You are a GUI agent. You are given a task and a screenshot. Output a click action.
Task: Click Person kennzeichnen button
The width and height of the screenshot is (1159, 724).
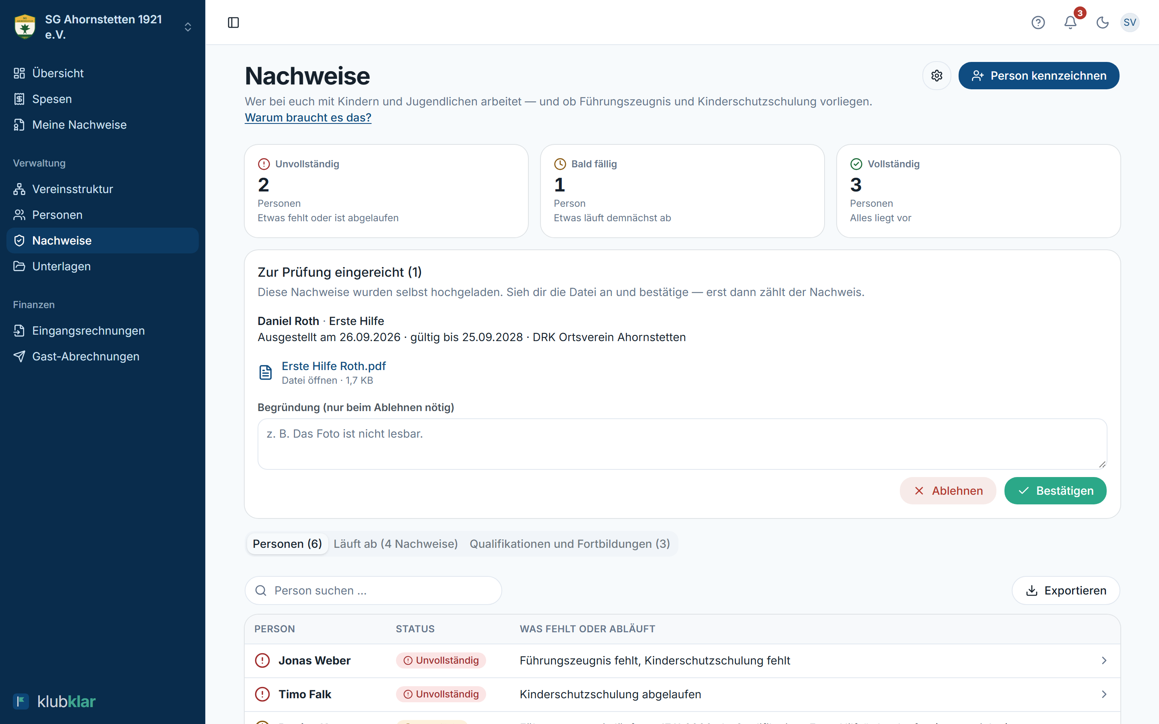pos(1038,76)
